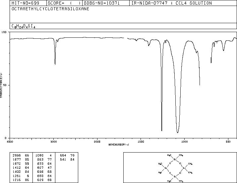The image size is (237, 183).
Task: Select the 1080 4 peak table entry
Action: (x=43, y=156)
